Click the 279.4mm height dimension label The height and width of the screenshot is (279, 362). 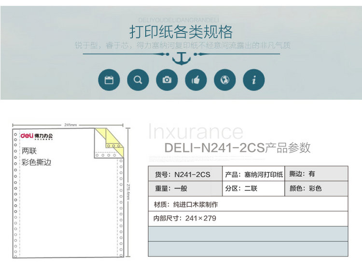pos(128,192)
